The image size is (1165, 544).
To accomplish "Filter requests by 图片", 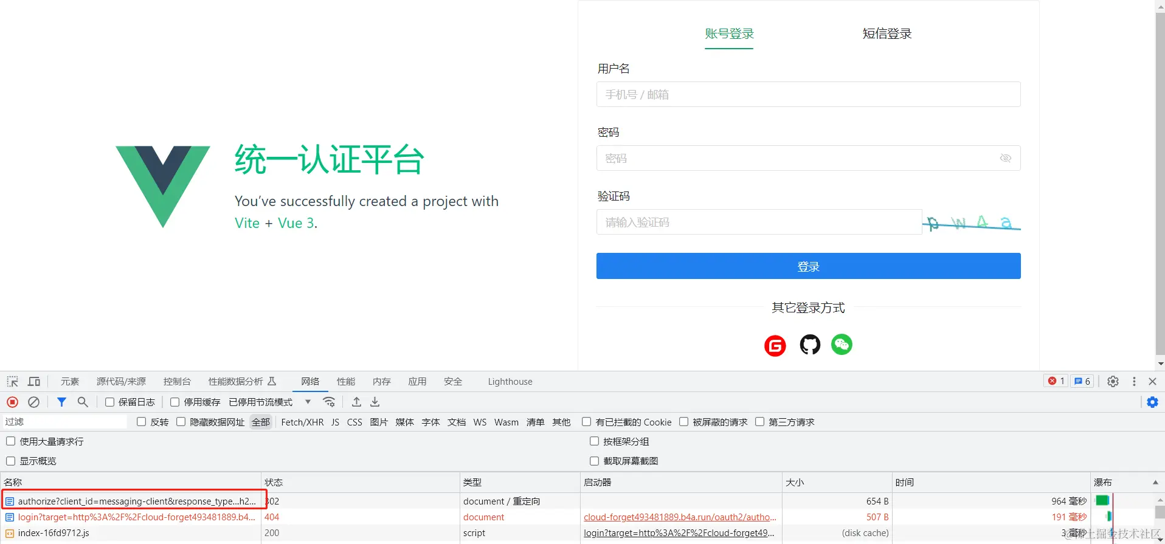I will pyautogui.click(x=379, y=422).
